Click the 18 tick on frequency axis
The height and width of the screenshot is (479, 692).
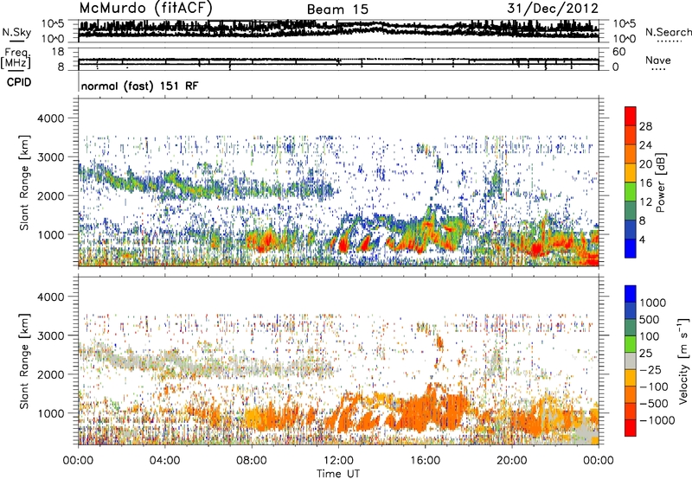[58, 52]
